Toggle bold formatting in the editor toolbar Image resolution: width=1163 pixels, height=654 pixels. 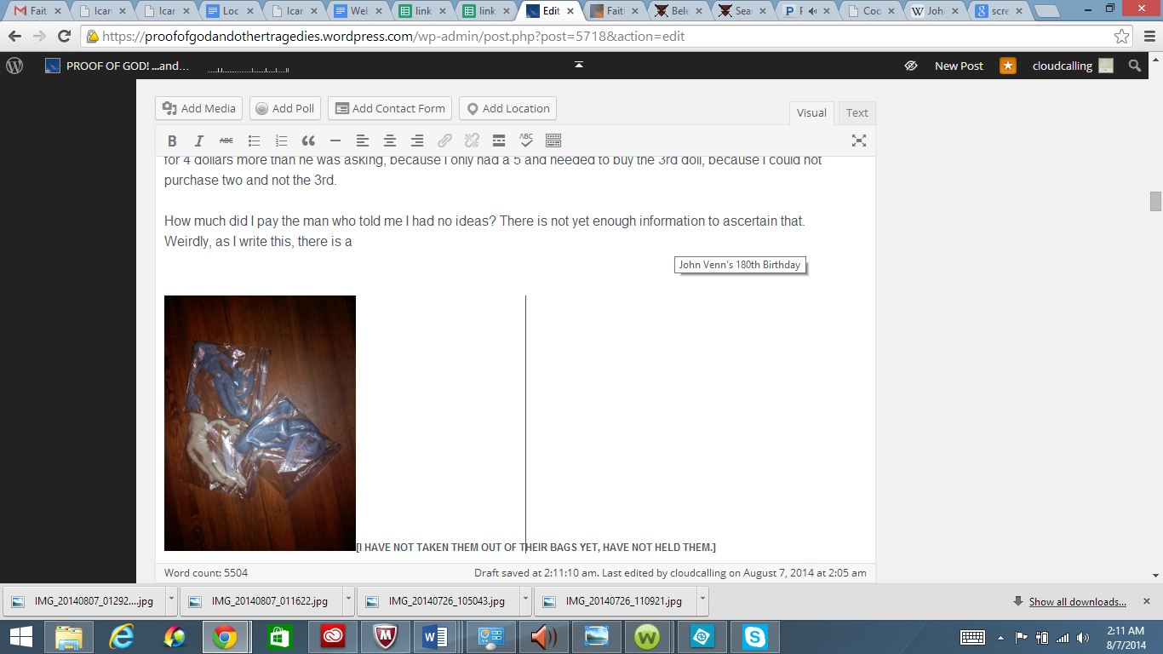point(172,141)
